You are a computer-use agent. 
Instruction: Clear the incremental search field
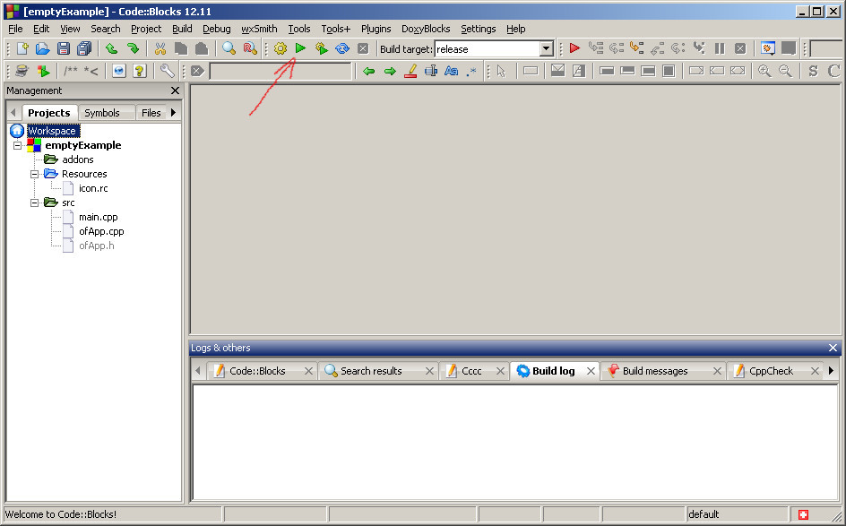[x=197, y=71]
